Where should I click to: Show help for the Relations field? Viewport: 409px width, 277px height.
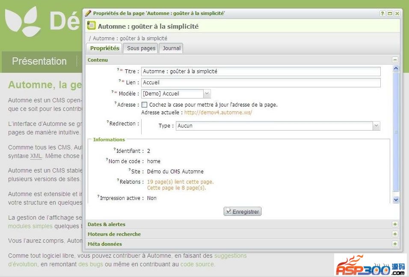[x=118, y=180]
